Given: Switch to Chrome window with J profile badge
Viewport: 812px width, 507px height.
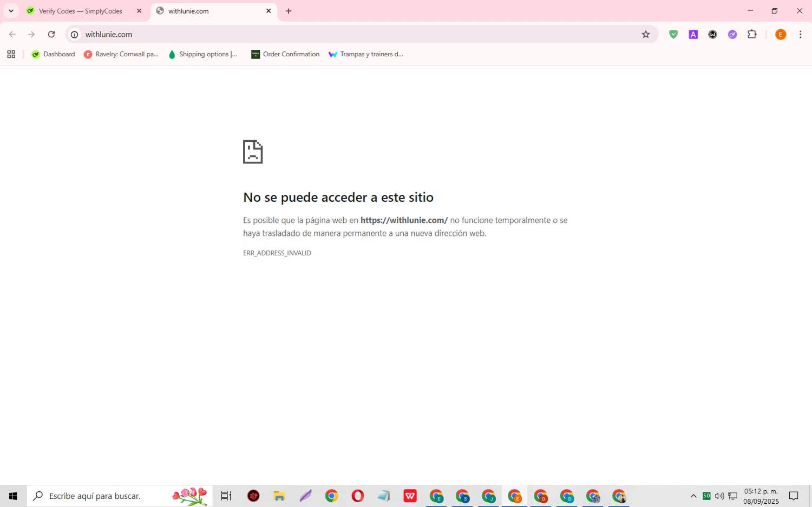Looking at the screenshot, I should pyautogui.click(x=488, y=496).
